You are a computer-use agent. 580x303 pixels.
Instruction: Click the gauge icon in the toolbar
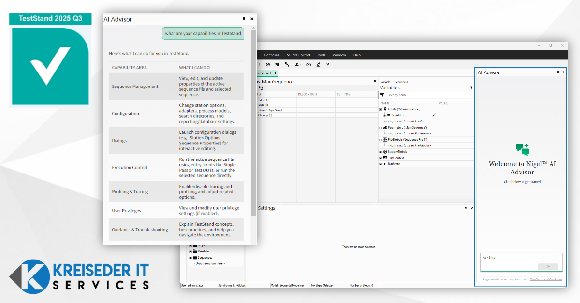(308, 64)
